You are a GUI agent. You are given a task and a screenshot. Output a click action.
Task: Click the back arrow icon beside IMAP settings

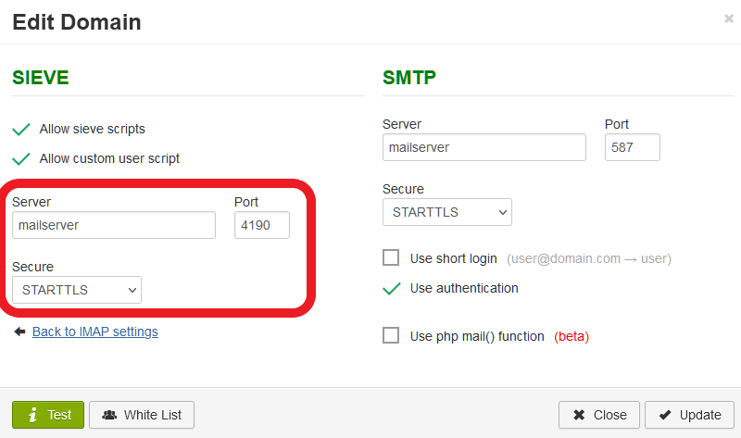pos(19,332)
